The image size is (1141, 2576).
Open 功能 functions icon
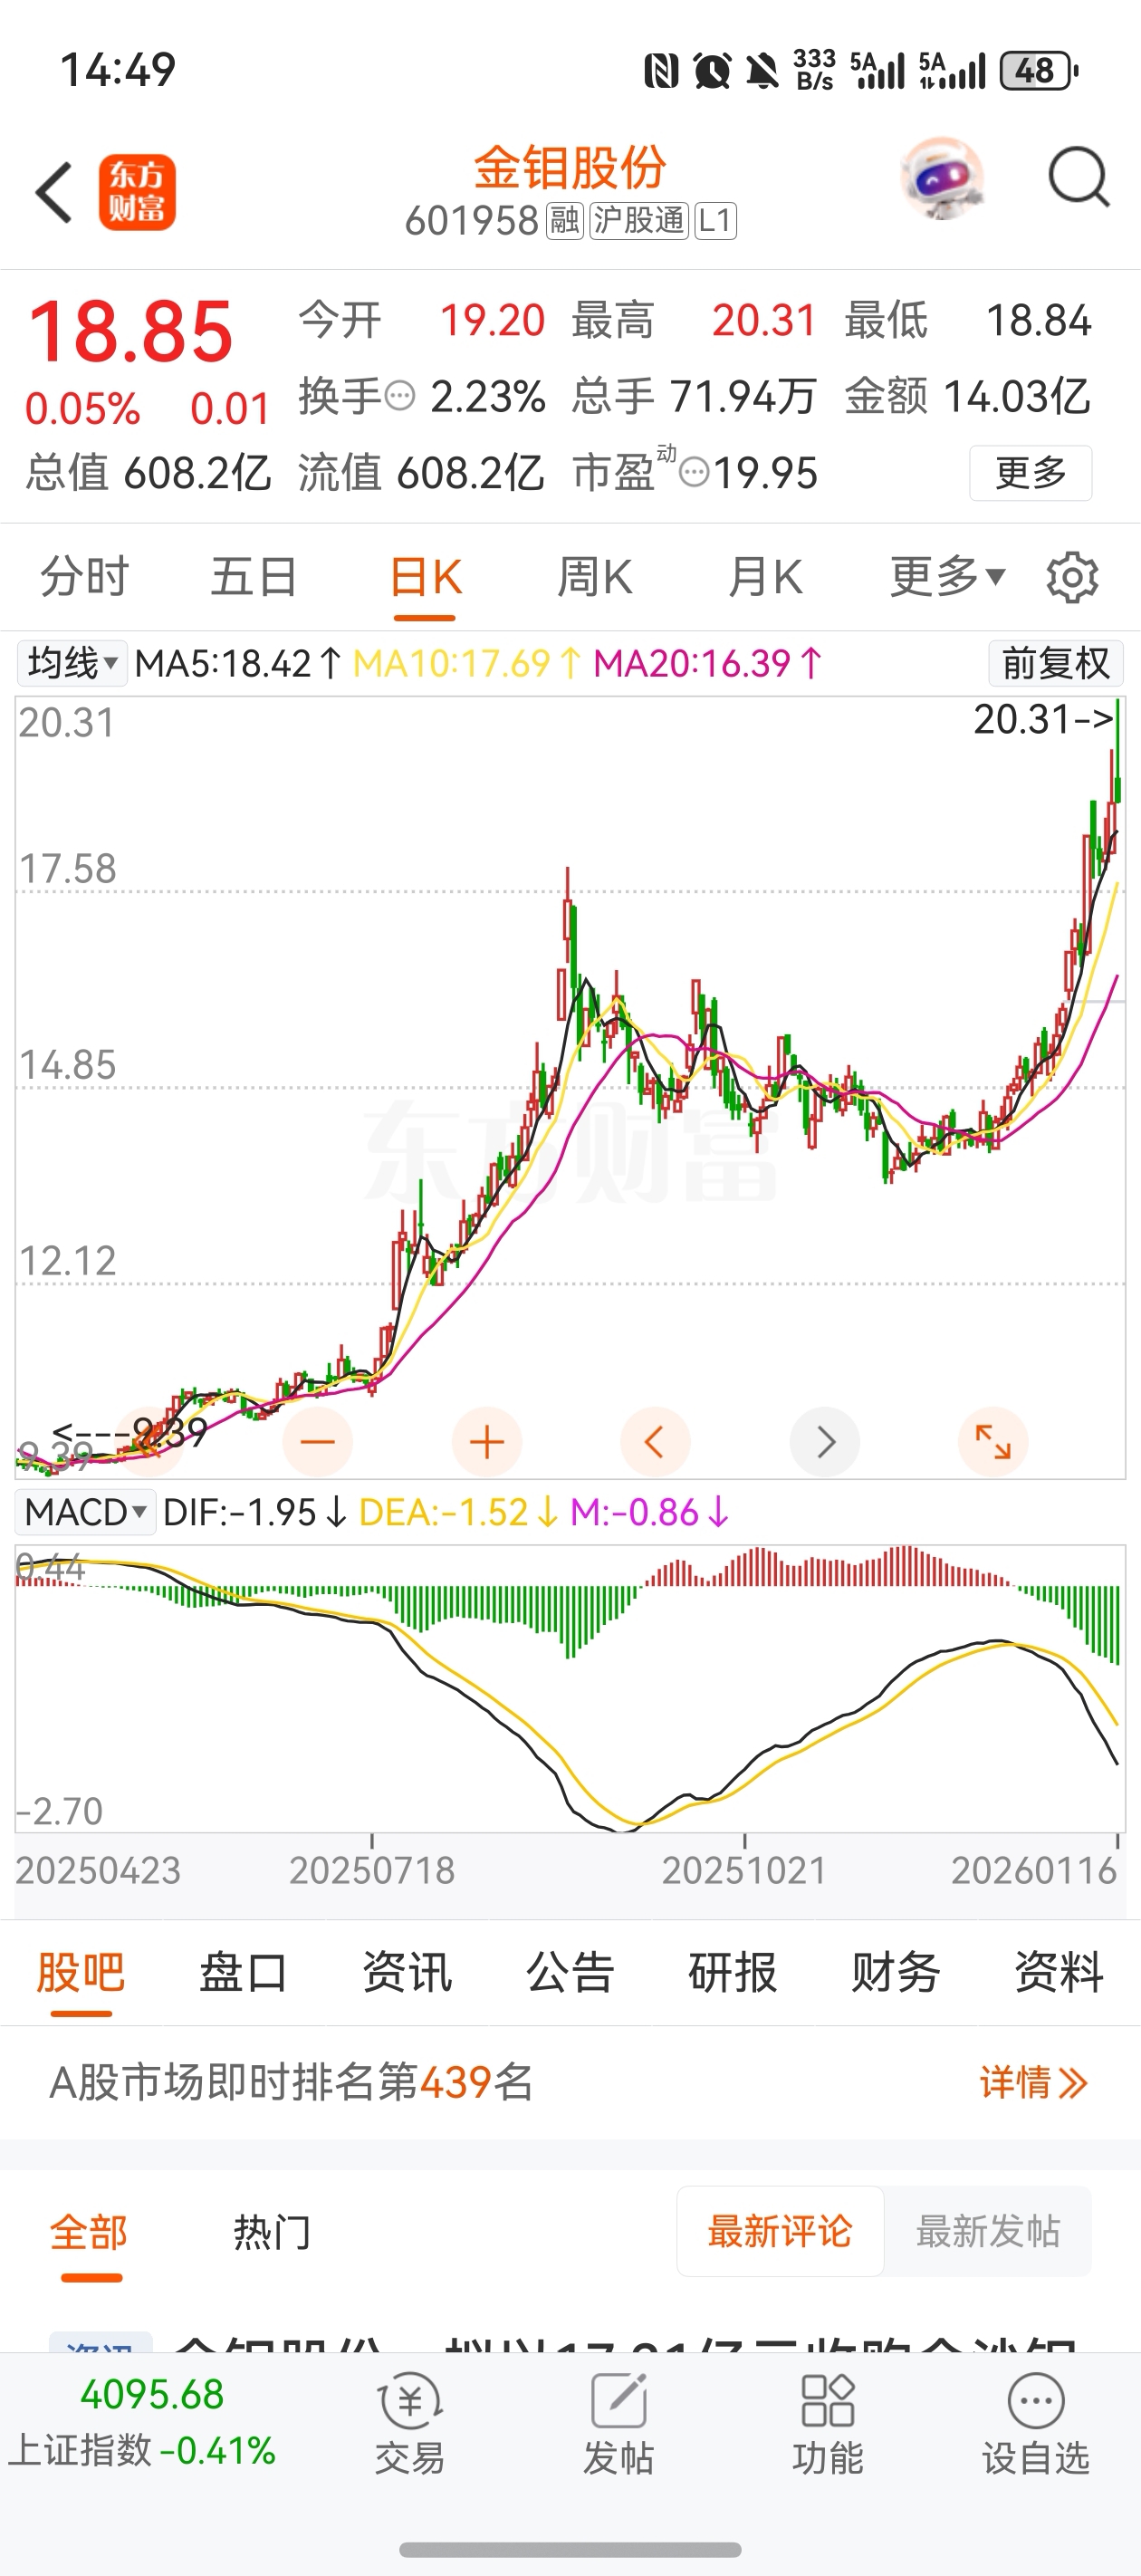click(827, 2423)
